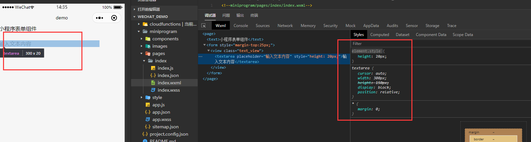Image resolution: width=531 pixels, height=142 pixels.
Task: Collapse the miniprogram folder arrow
Action: (x=139, y=31)
